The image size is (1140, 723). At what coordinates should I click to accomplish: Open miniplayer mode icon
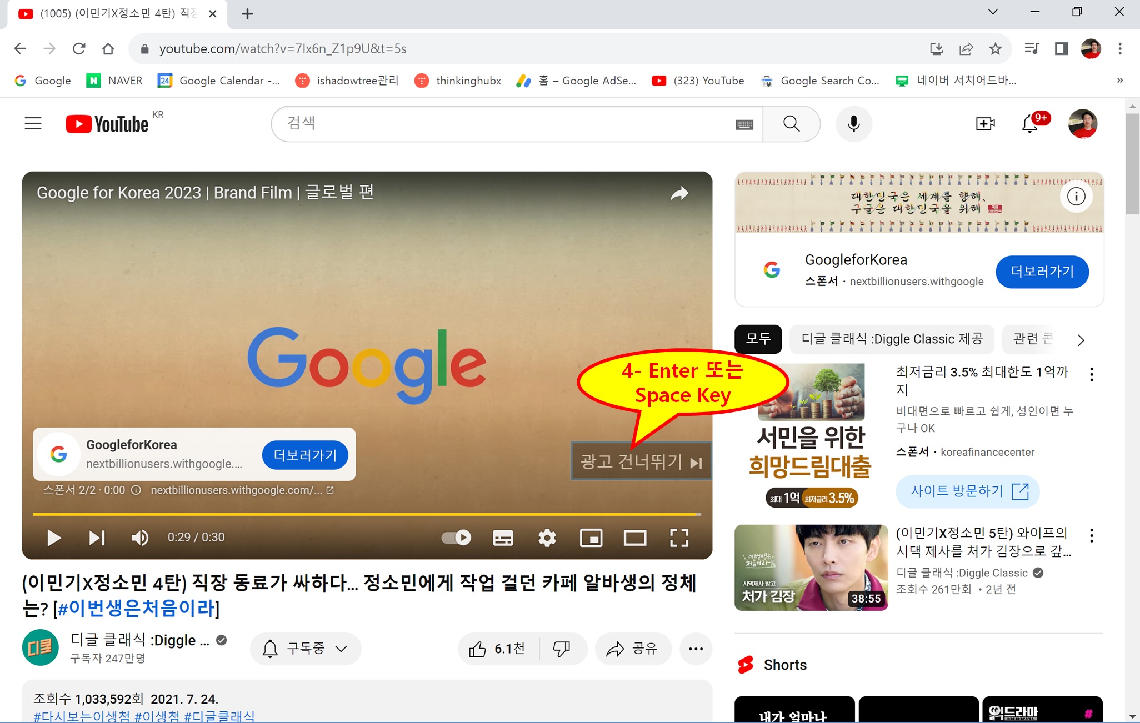coord(591,538)
